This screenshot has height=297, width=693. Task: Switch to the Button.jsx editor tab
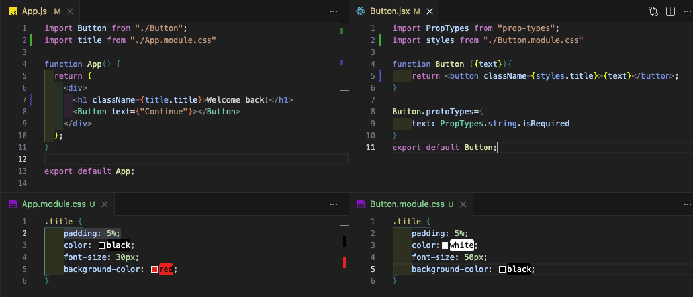pyautogui.click(x=390, y=11)
